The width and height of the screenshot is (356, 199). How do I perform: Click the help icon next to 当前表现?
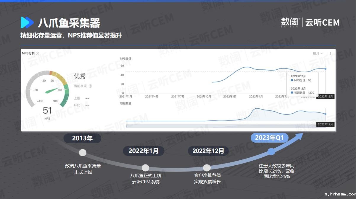click(x=91, y=86)
